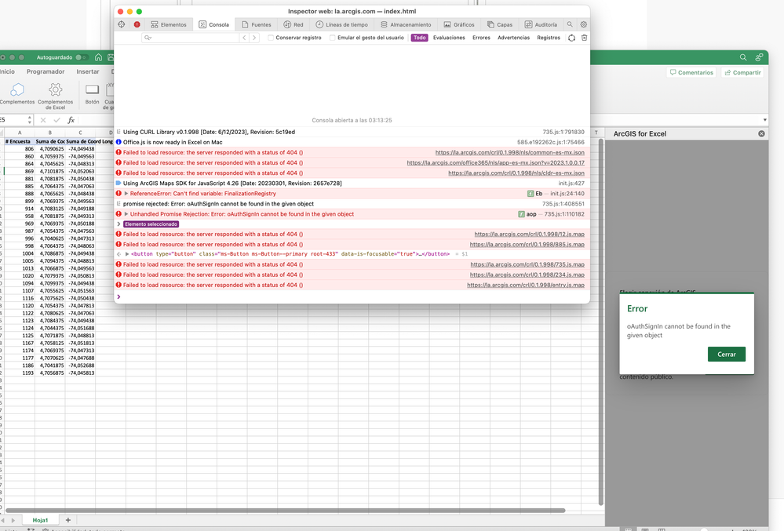Go to next console search result
Image resolution: width=784 pixels, height=531 pixels.
(x=254, y=38)
